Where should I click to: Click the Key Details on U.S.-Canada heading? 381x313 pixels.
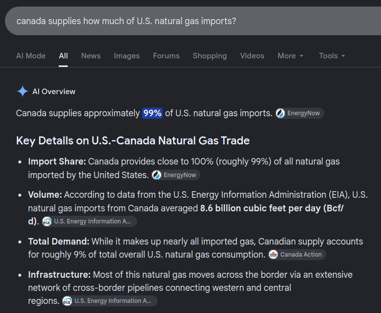coord(133,140)
